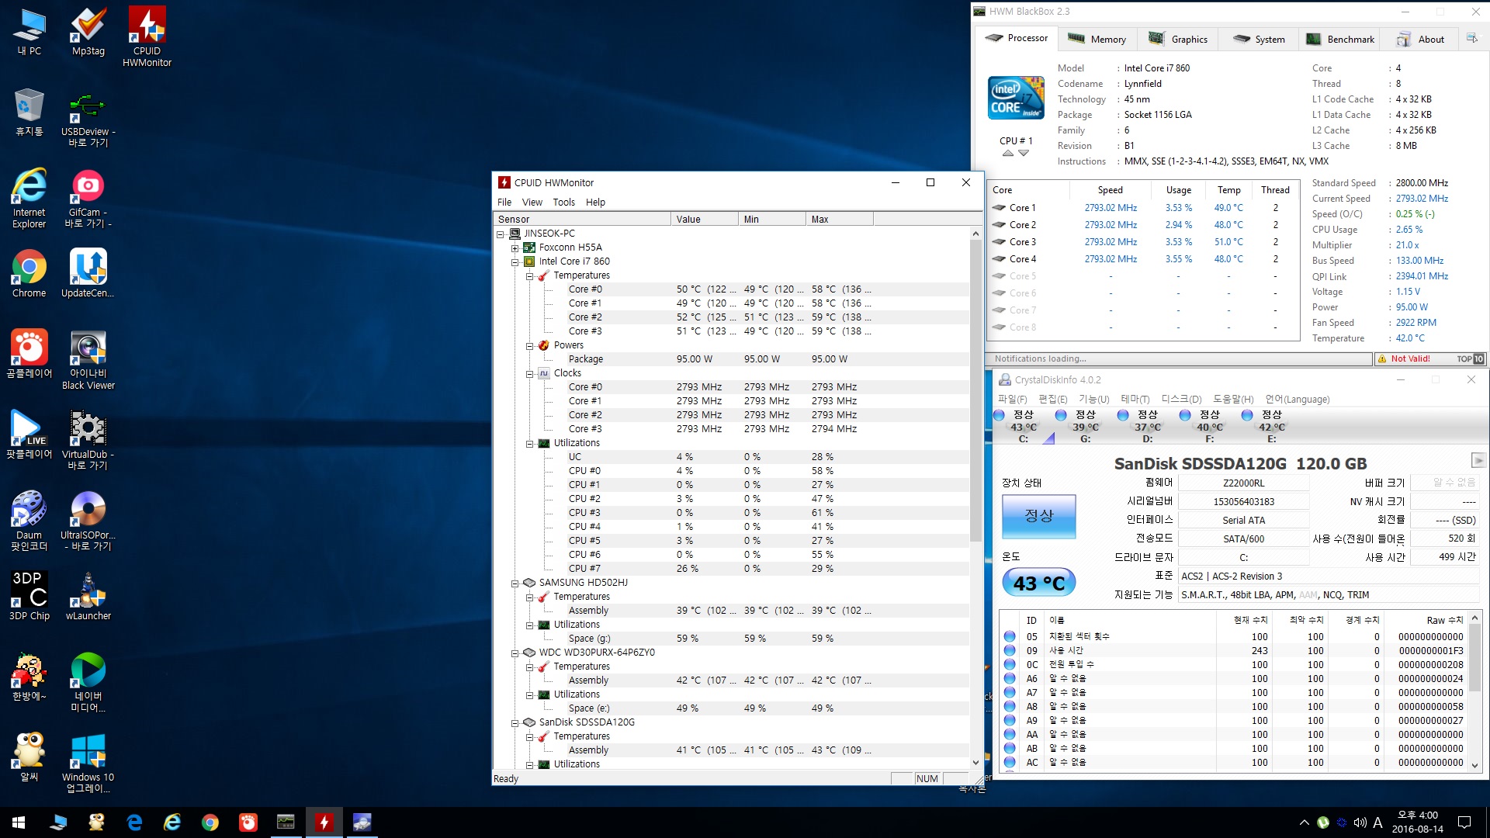Launch the GifCam desktop shortcut

coord(88,200)
